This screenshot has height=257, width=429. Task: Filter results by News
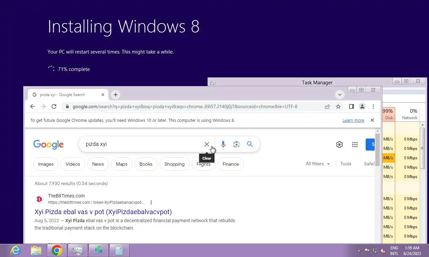[x=98, y=164]
